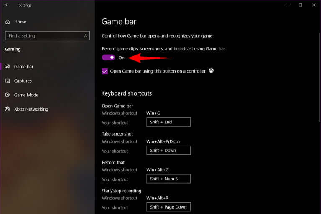
Task: Click the Gaming category label
Action: [x=13, y=49]
